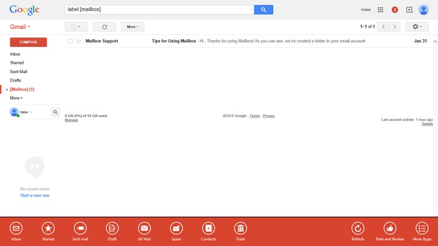Click the red Compose button
Image resolution: width=438 pixels, height=246 pixels.
[28, 42]
